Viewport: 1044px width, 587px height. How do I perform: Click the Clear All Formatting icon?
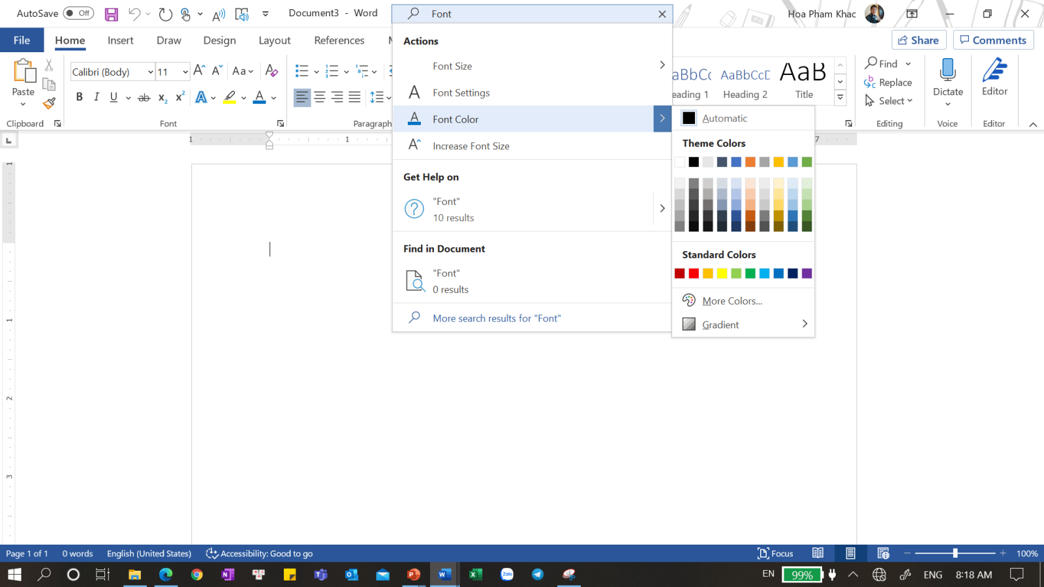(x=272, y=71)
